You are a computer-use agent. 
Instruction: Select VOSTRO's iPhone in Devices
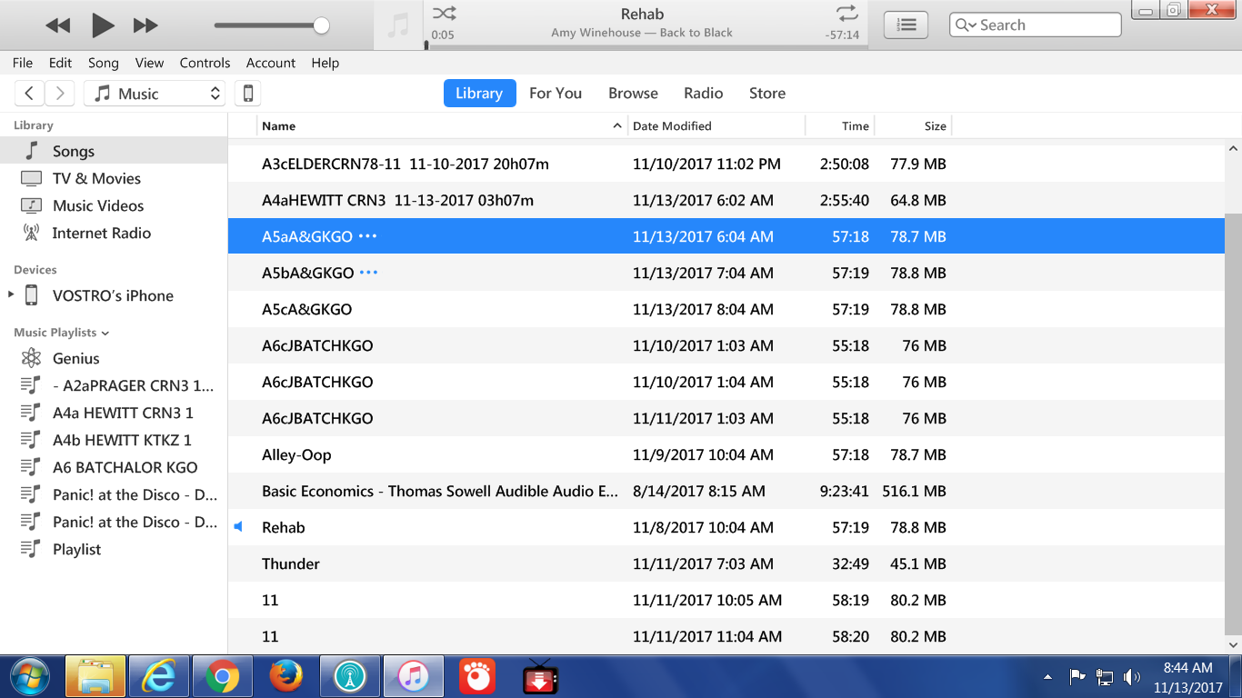point(113,295)
